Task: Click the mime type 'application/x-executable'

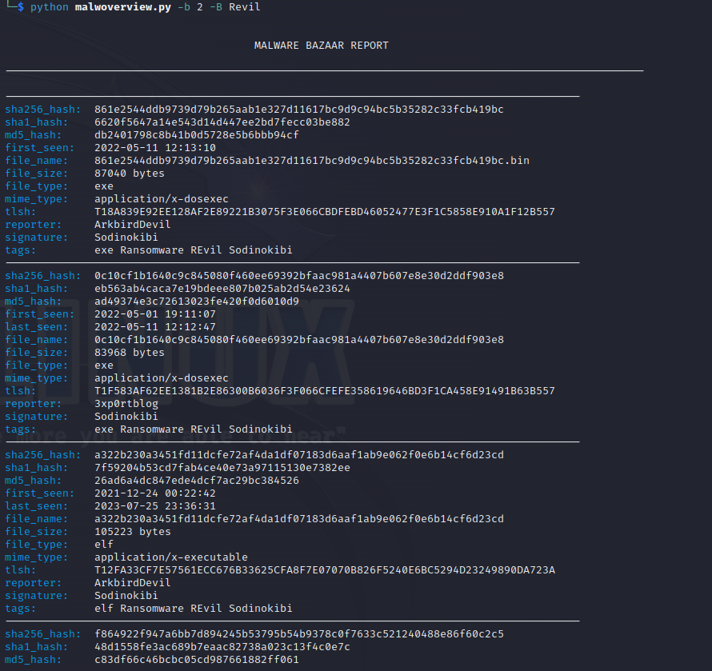Action: [171, 557]
